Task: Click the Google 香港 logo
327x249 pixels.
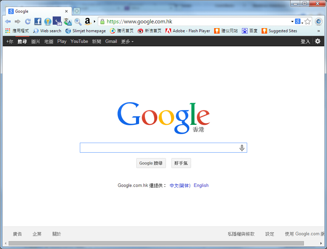Action: click(x=163, y=118)
